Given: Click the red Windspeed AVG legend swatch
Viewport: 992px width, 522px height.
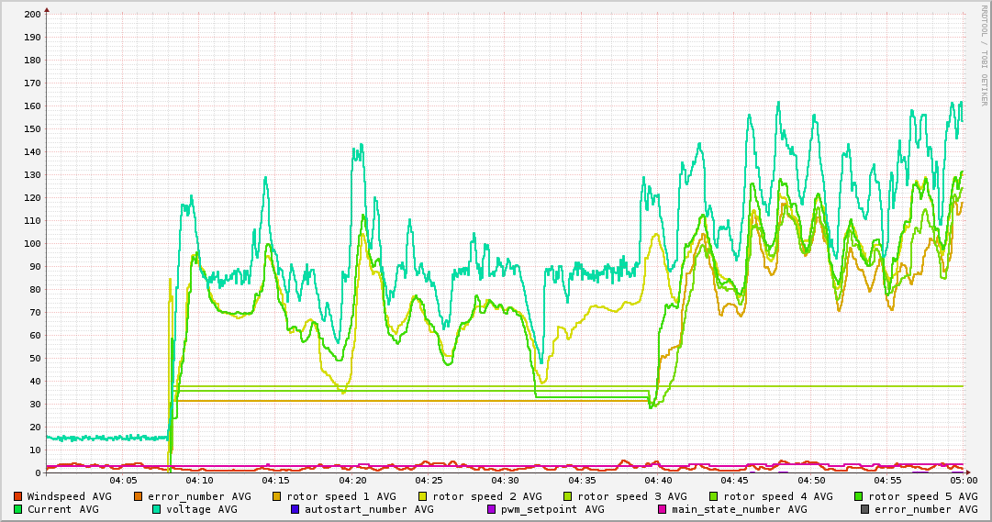Looking at the screenshot, I should coord(17,496).
